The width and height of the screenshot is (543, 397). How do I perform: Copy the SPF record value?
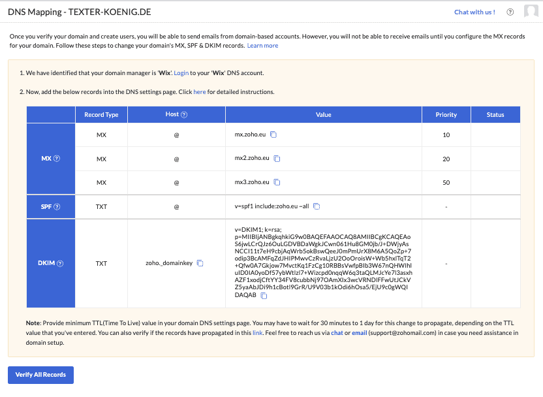coord(317,206)
